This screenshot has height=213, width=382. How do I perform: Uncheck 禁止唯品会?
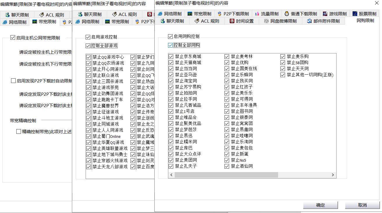tap(171, 118)
